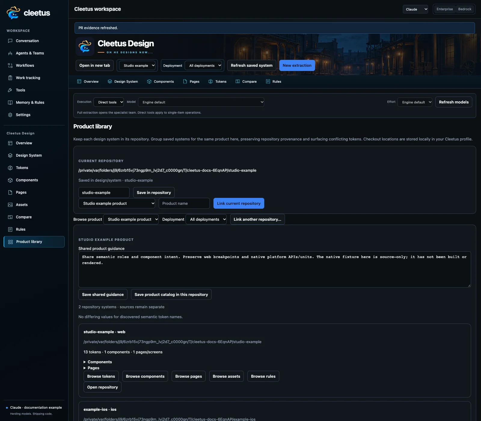Image resolution: width=481 pixels, height=421 pixels.
Task: Click Link another repository button
Action: tap(257, 219)
